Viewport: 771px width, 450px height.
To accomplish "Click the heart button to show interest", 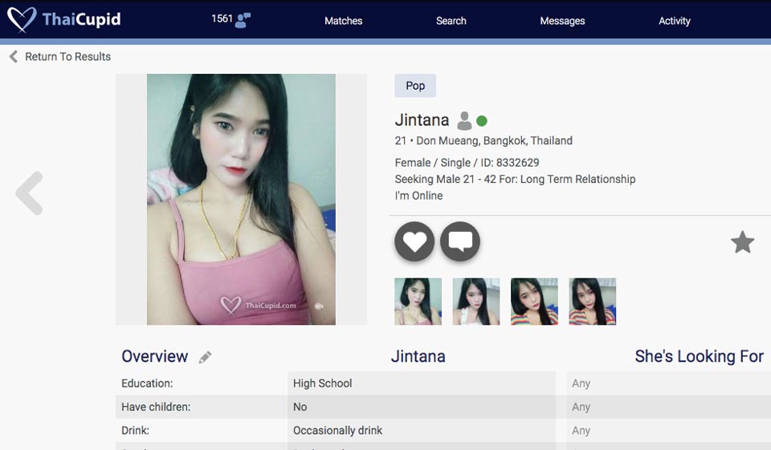I will tap(414, 241).
